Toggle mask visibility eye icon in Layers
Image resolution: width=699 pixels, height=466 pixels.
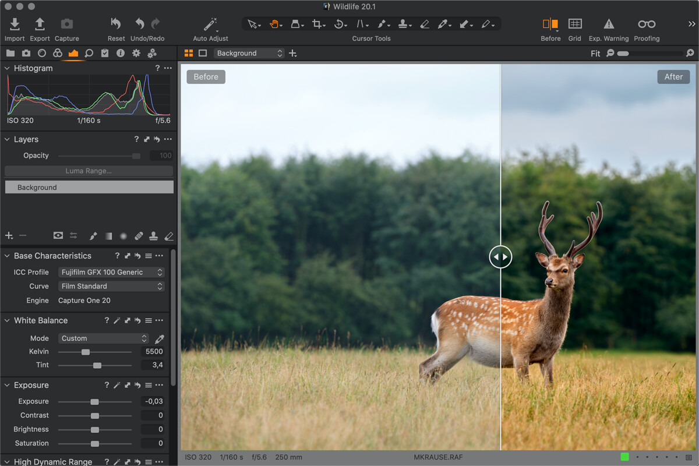coord(58,236)
